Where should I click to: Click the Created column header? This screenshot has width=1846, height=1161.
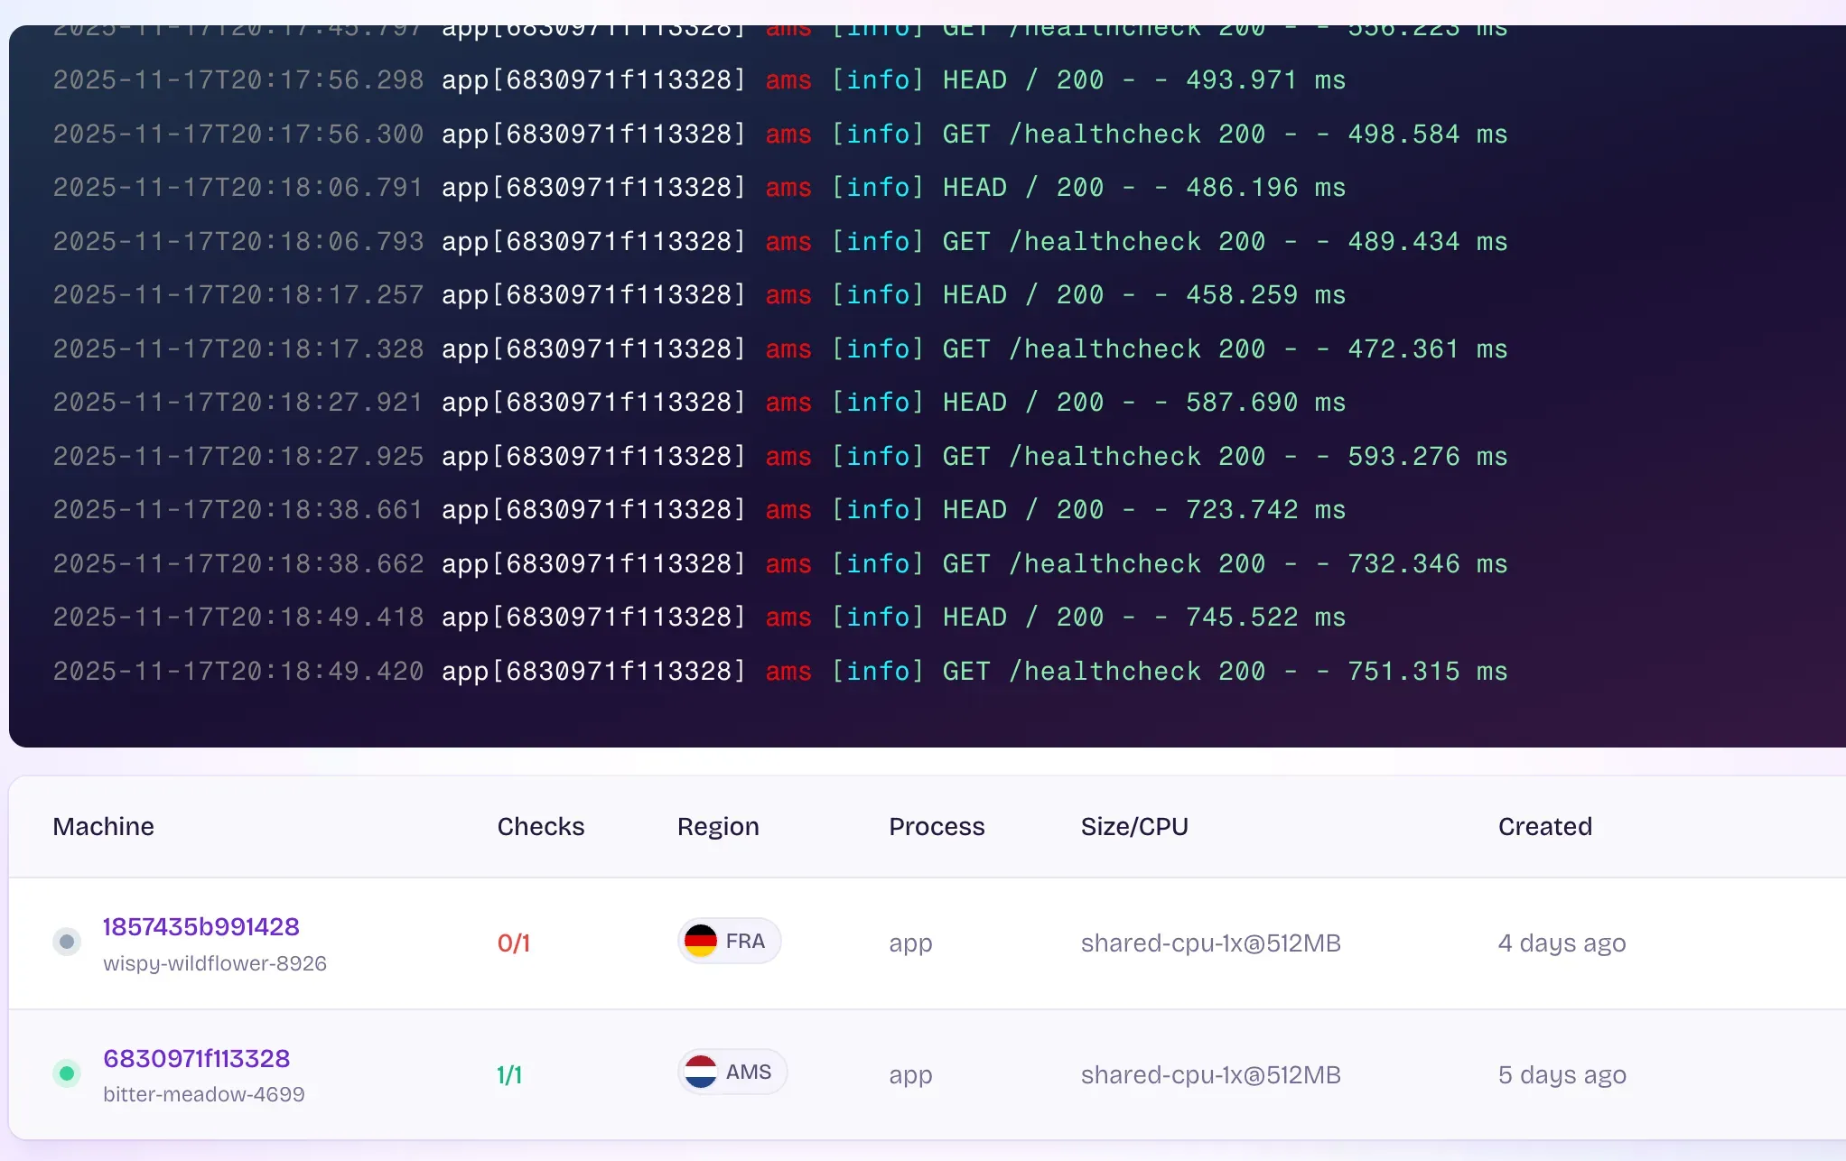tap(1544, 826)
